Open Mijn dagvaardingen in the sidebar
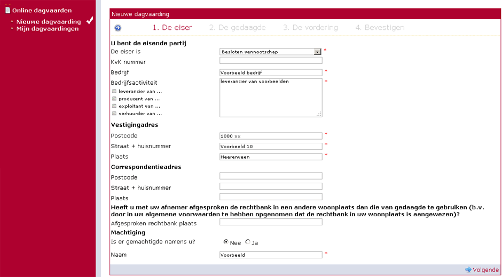The height and width of the screenshot is (277, 502). click(48, 29)
